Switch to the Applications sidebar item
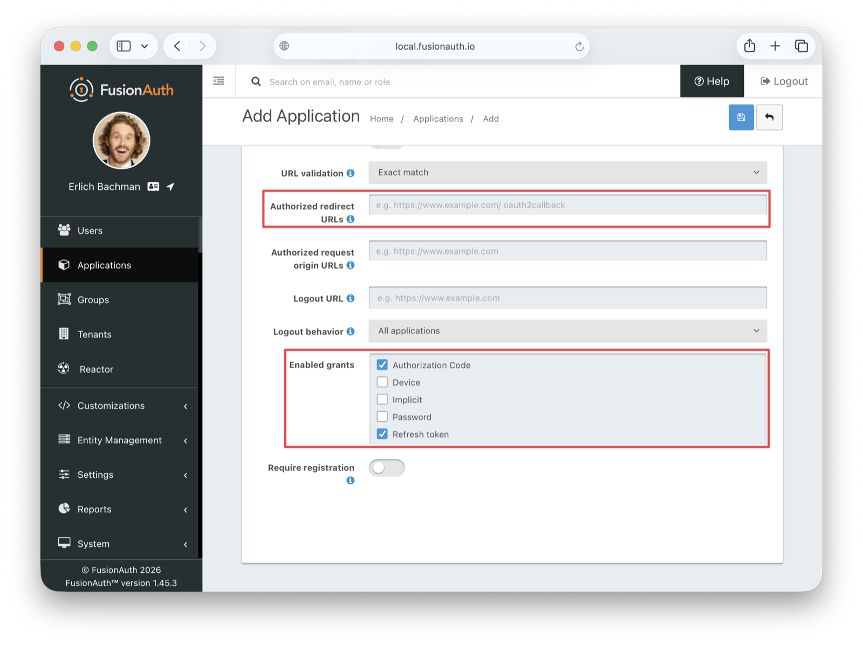 point(104,265)
